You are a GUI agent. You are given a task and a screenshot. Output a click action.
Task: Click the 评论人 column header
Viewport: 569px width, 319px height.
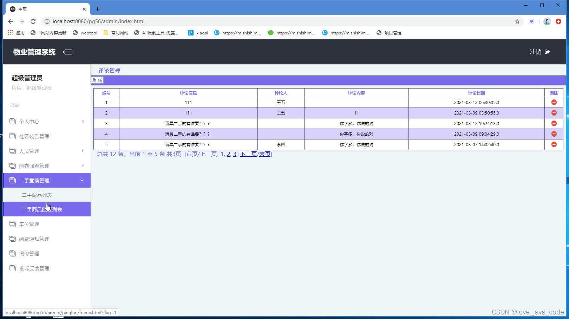click(281, 93)
